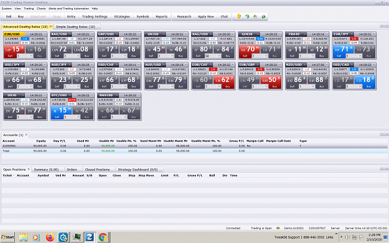This screenshot has height=243, width=389.
Task: Click the network icon in system tray
Action: point(354,237)
